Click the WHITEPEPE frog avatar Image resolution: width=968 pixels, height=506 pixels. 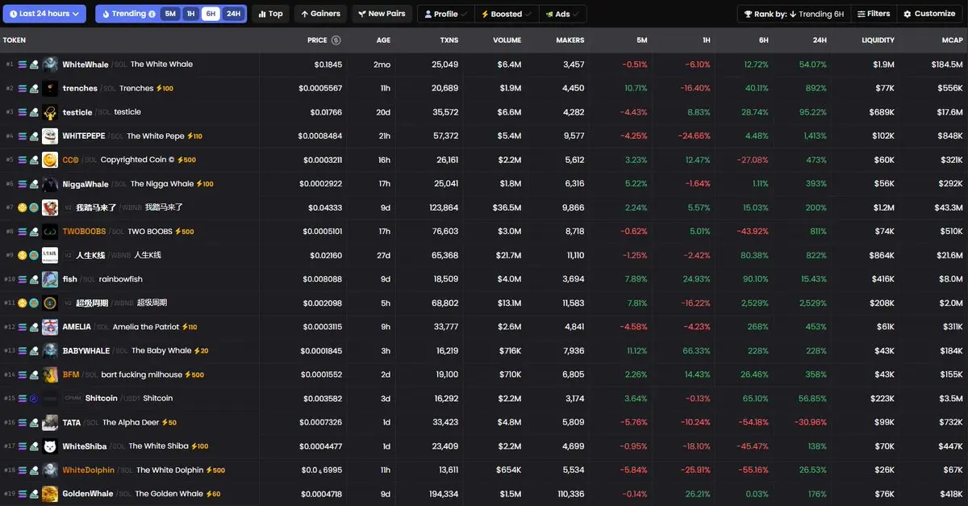50,136
